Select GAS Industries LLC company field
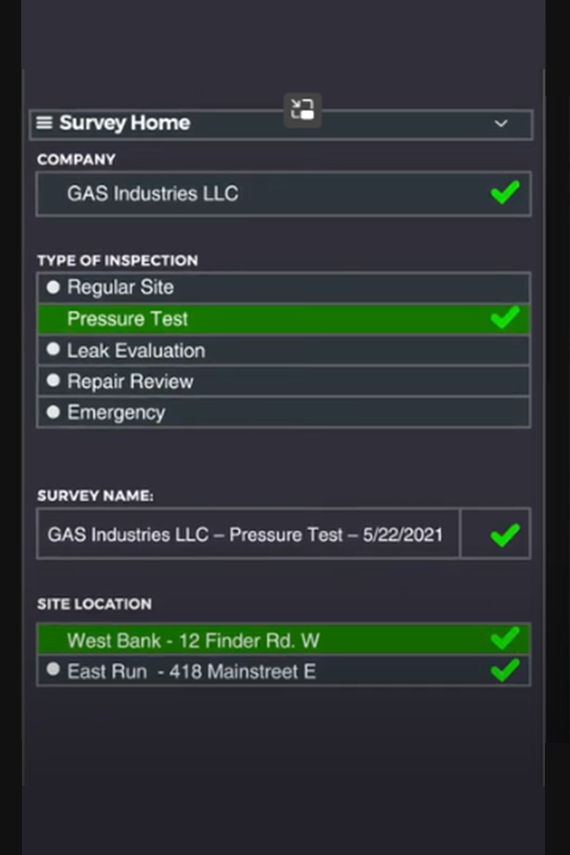 [x=284, y=194]
